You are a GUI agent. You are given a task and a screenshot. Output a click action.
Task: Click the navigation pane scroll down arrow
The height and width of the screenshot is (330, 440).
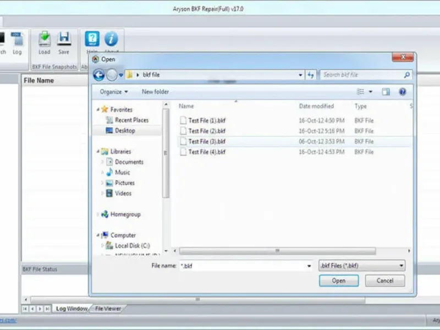click(x=166, y=251)
